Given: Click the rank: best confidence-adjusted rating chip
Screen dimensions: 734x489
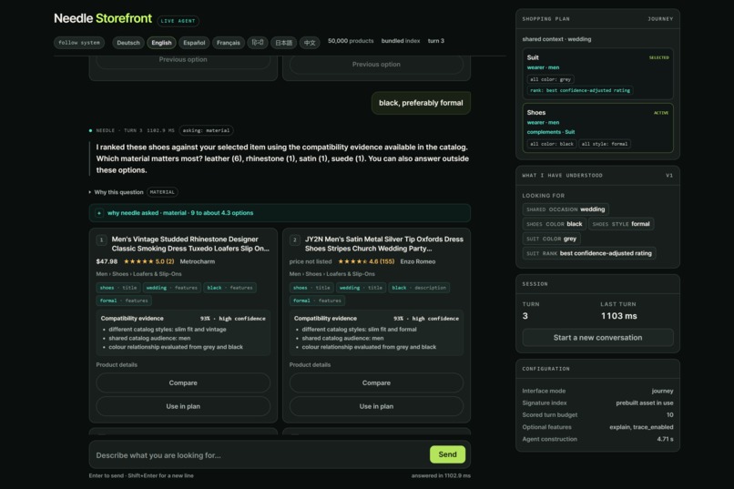Looking at the screenshot, I should tap(580, 90).
